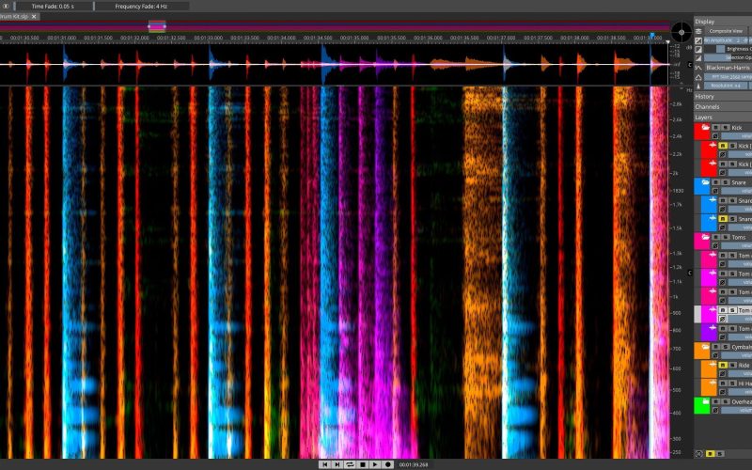Screen dimensions: 752x470
Task: Click the green Overheads color swatch
Action: pyautogui.click(x=701, y=408)
